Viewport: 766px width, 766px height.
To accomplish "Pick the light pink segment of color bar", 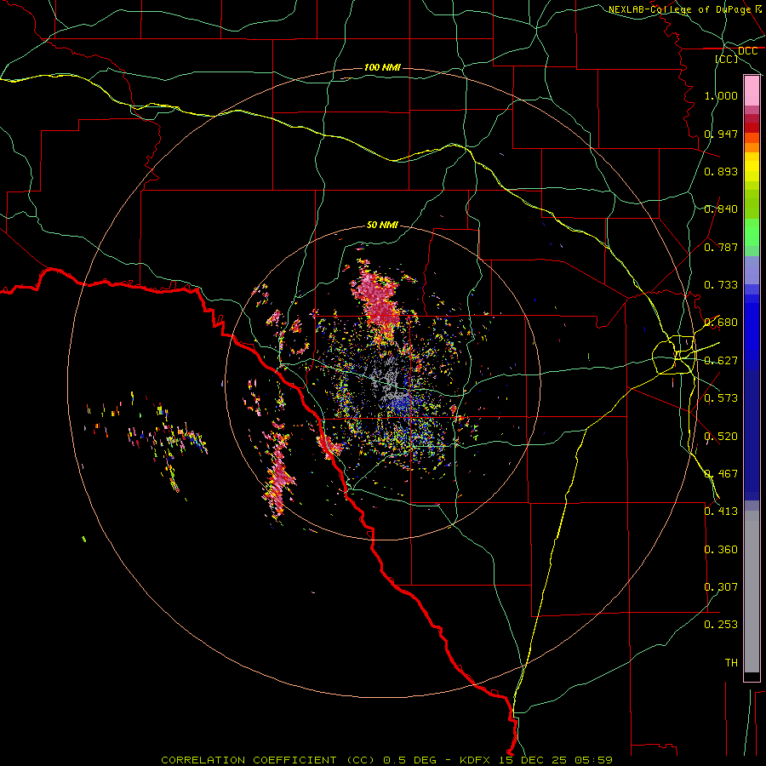I will (752, 91).
